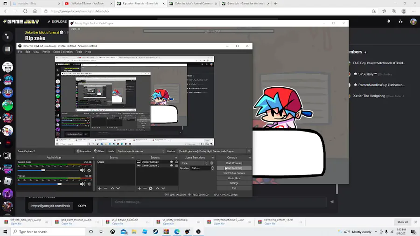The width and height of the screenshot is (420, 236).
Task: Add a new scene with plus icon
Action: (100, 188)
